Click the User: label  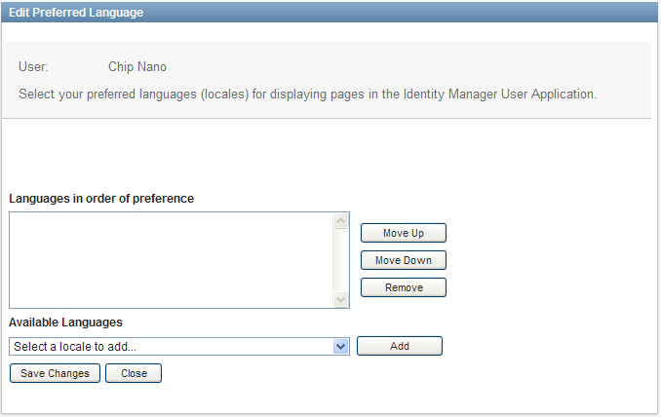click(33, 66)
